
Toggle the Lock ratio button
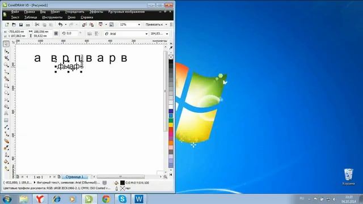click(56, 34)
